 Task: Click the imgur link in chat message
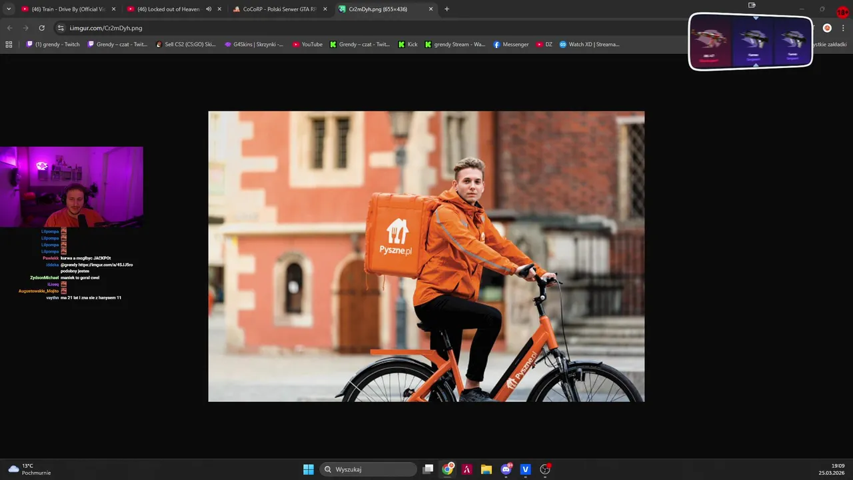pos(105,265)
